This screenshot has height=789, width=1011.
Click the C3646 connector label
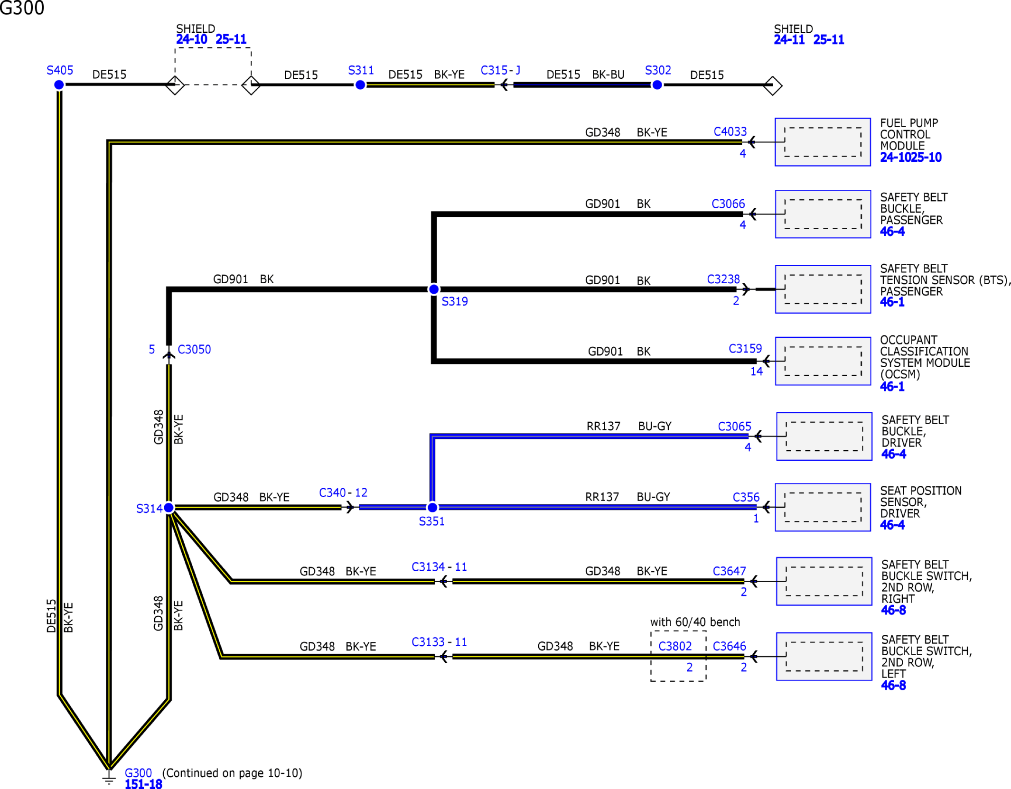coord(729,647)
